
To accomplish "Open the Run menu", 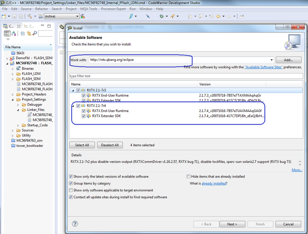I will [133, 9].
